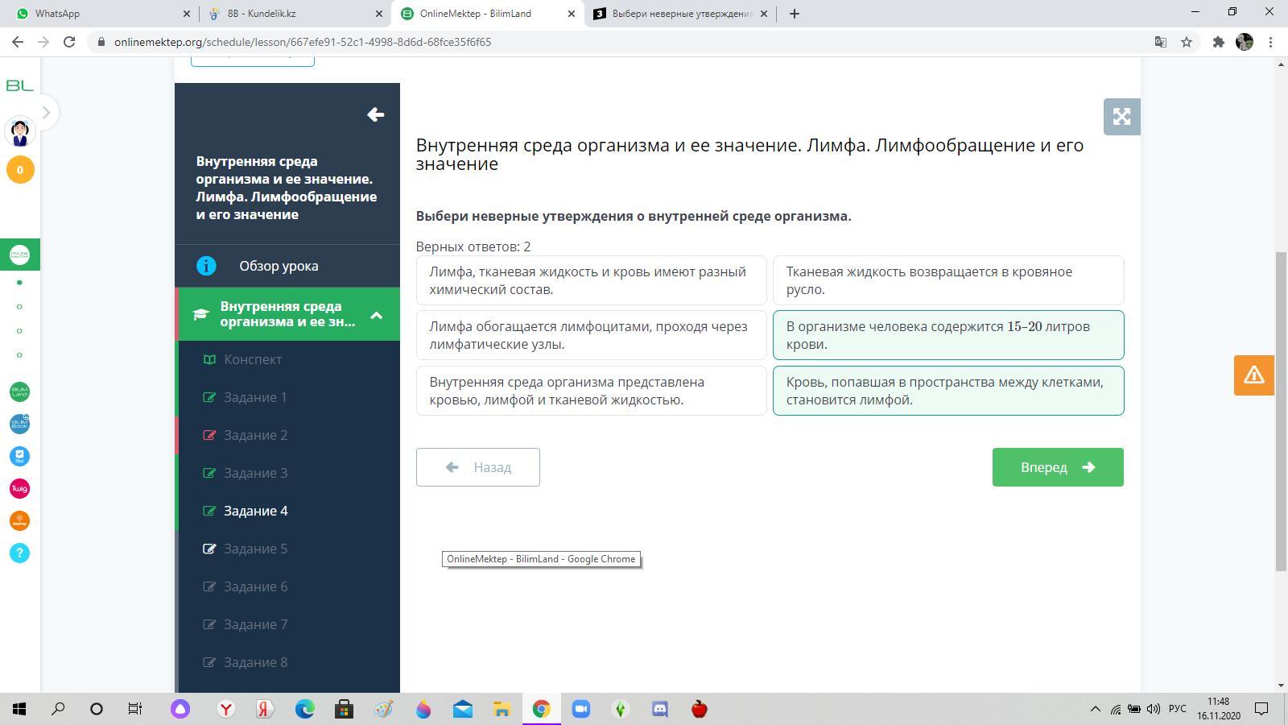Click the orange points badge showing 0

[x=20, y=170]
